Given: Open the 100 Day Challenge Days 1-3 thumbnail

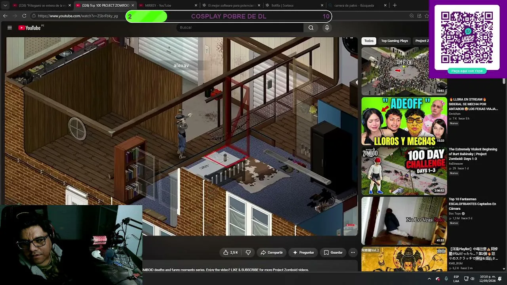Looking at the screenshot, I should coord(404,171).
